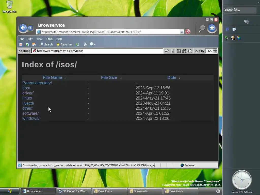Change the Quality PNG spinner
This screenshot has height=195, width=260.
click(x=215, y=51)
